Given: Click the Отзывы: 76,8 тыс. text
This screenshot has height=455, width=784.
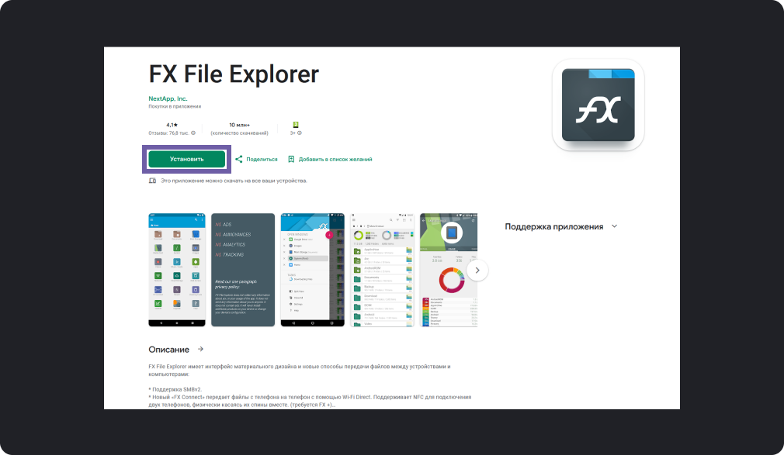Looking at the screenshot, I should (168, 133).
